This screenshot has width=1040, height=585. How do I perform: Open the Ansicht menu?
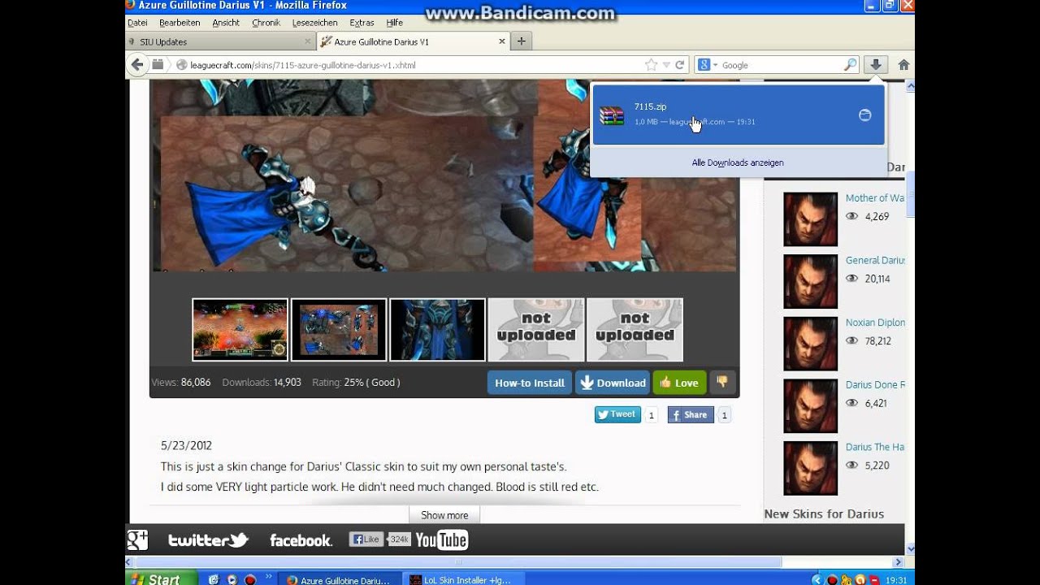pyautogui.click(x=226, y=23)
